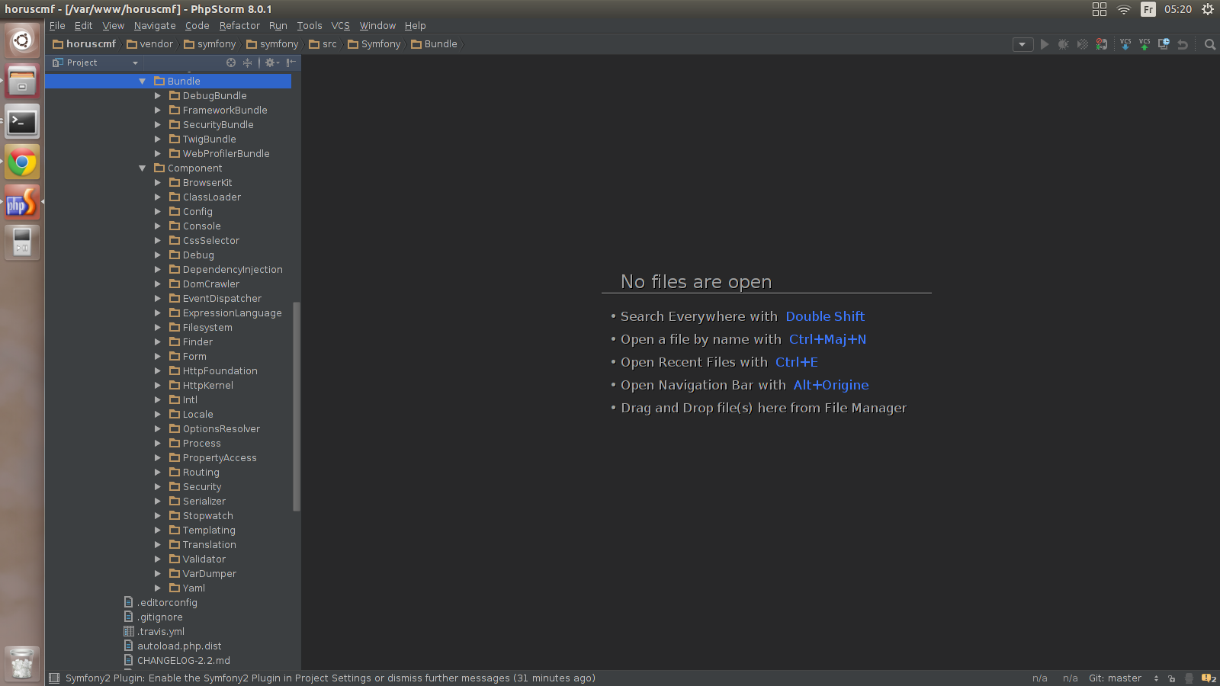Select the horuscmf breadcrumb
Image resolution: width=1220 pixels, height=686 pixels.
84,44
